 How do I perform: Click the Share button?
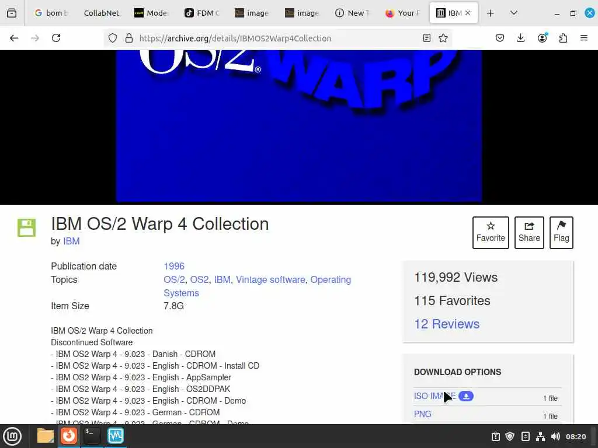click(x=529, y=232)
